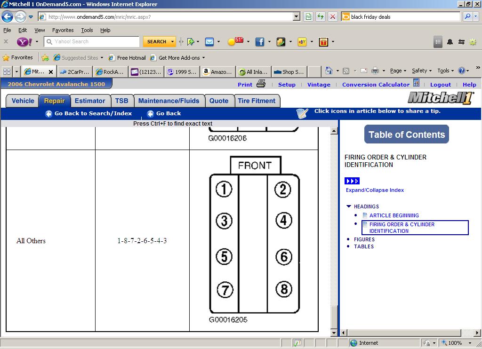Viewport: 482px width, 349px height.
Task: Open the Page menu dropdown
Action: (x=398, y=71)
